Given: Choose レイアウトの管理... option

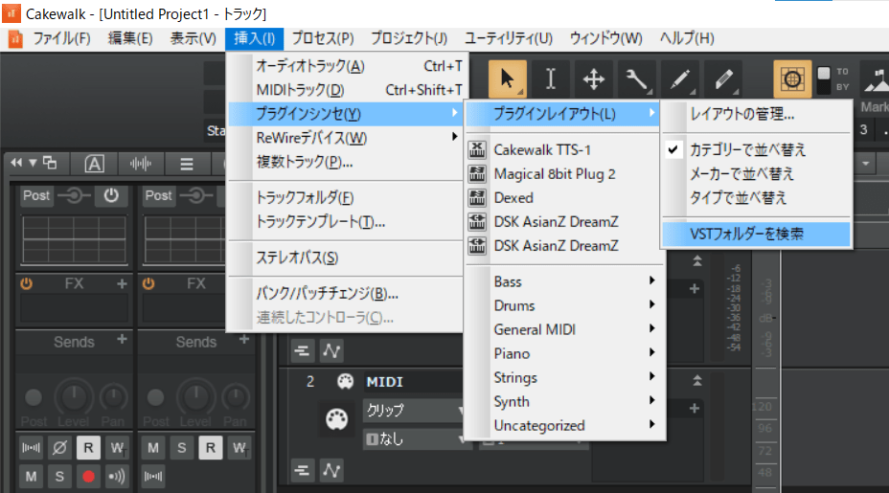Looking at the screenshot, I should 757,114.
